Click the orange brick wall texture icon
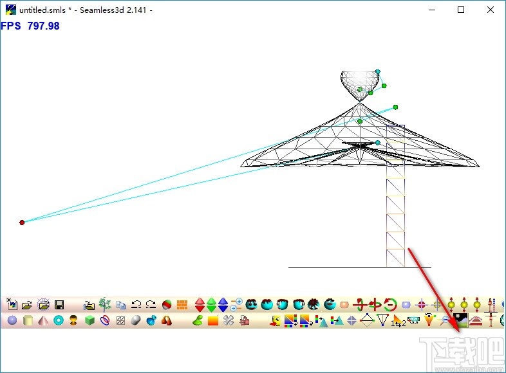Screen dimensions: 506x373 click(182, 305)
